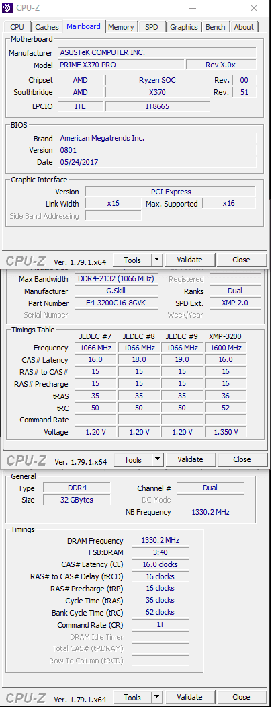Expand Tools dropdown arrow in Mainboard window

pyautogui.click(x=156, y=260)
